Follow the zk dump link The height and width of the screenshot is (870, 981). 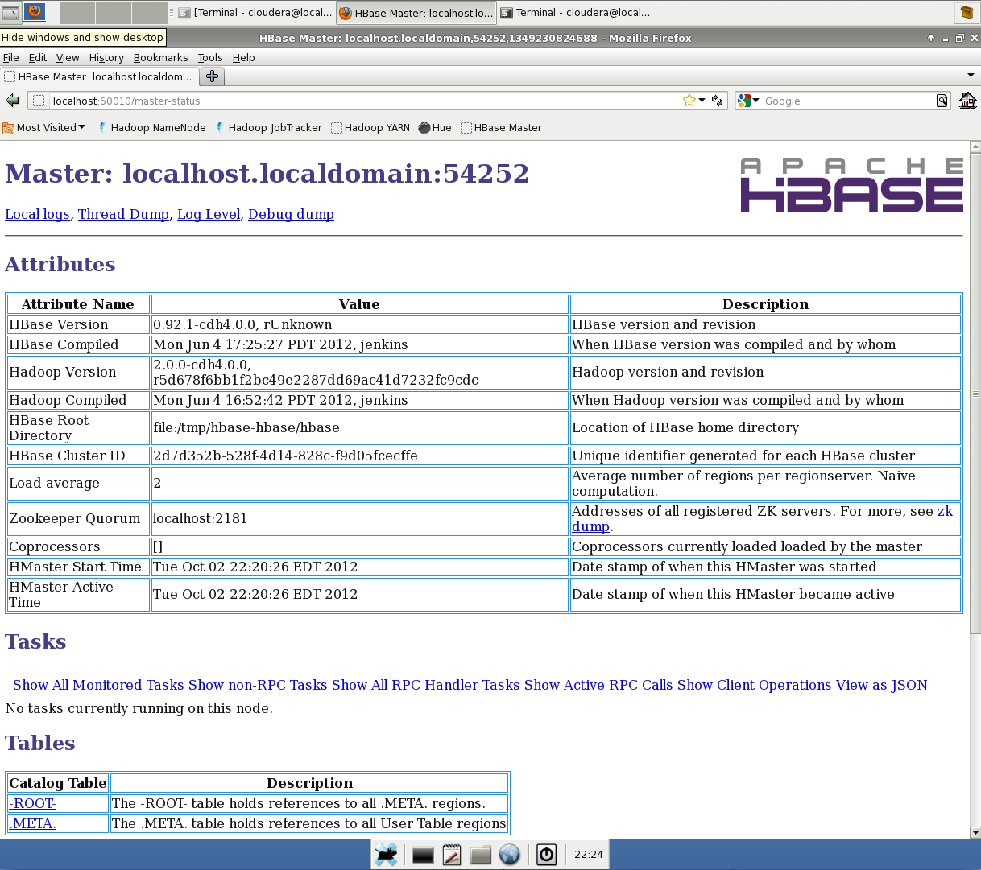pos(945,511)
